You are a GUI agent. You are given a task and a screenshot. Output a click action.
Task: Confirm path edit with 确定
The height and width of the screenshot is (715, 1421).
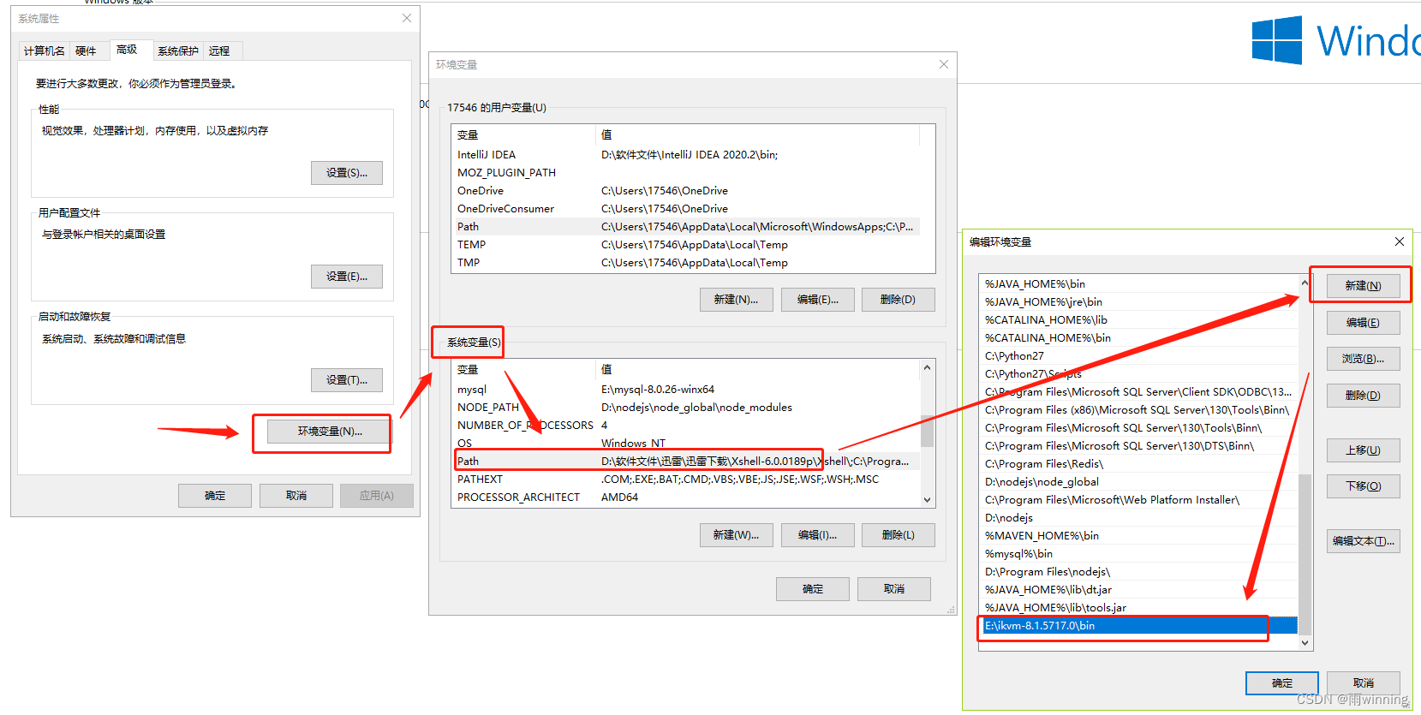click(1282, 683)
